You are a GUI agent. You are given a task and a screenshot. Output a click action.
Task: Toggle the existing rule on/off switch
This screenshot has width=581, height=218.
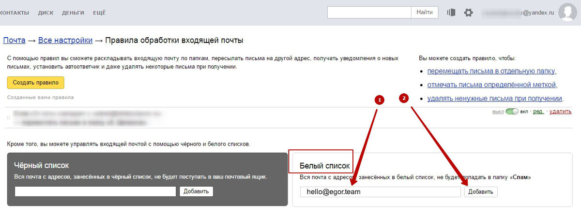(x=512, y=112)
